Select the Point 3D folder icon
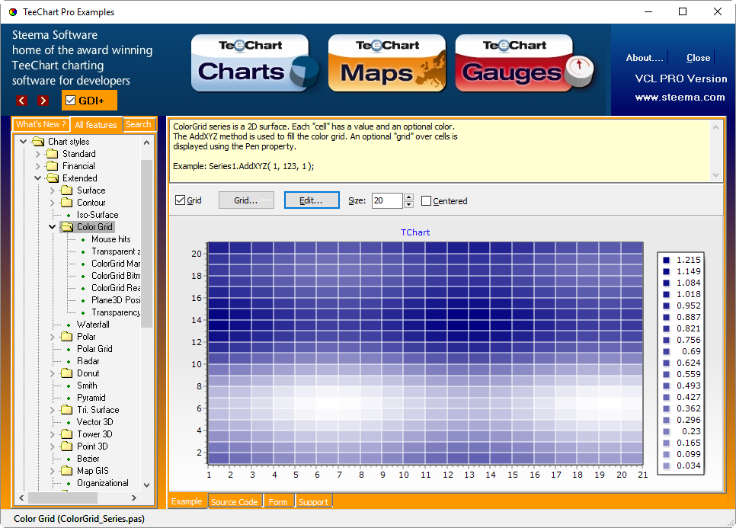 (x=66, y=446)
